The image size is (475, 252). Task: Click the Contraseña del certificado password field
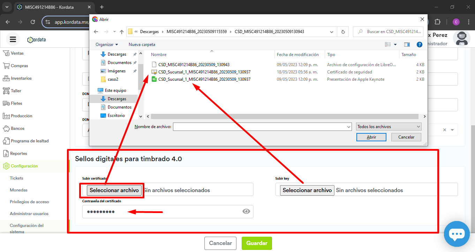click(x=160, y=212)
